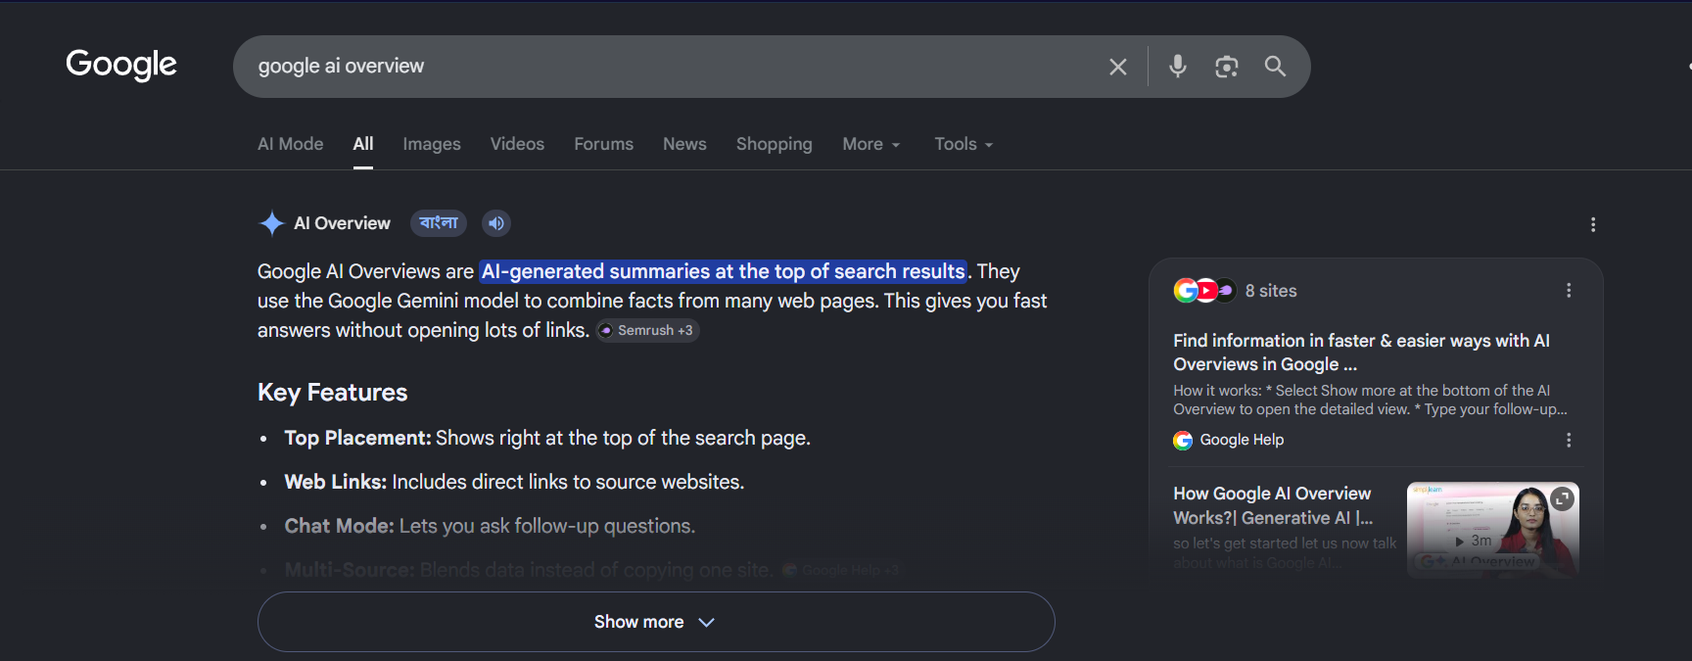Open 'How Google AI Overview Works?' video link
Viewport: 1692px width, 661px height.
pyautogui.click(x=1273, y=505)
